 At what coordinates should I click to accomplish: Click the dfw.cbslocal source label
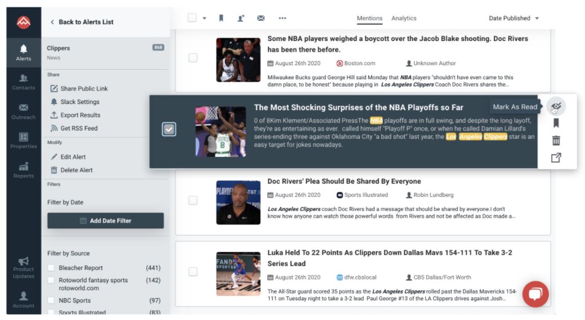point(356,277)
